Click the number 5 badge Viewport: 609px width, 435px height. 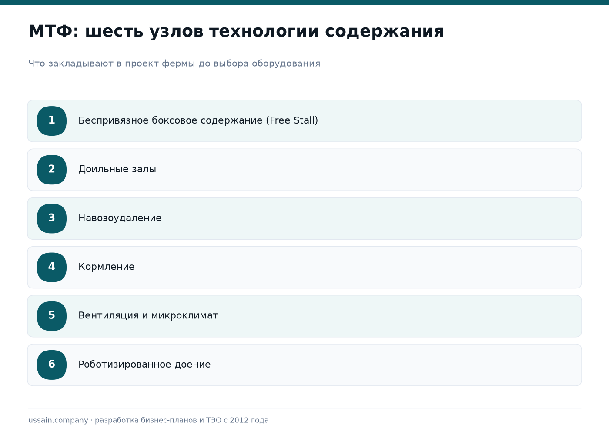coord(52,316)
